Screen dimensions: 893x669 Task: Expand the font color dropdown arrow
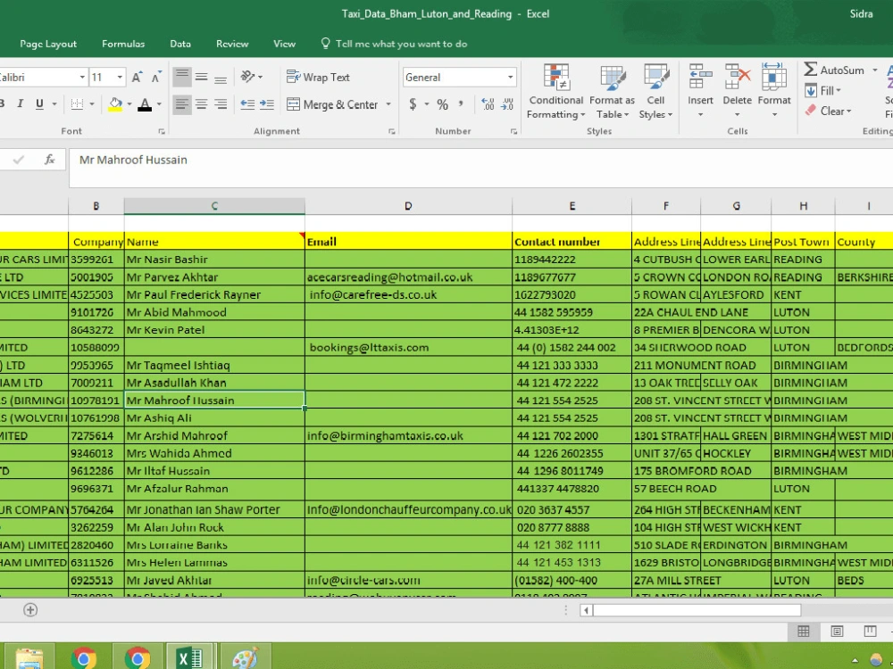(159, 104)
